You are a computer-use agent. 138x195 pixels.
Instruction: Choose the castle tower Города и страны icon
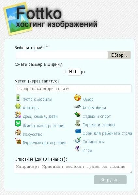point(78,123)
